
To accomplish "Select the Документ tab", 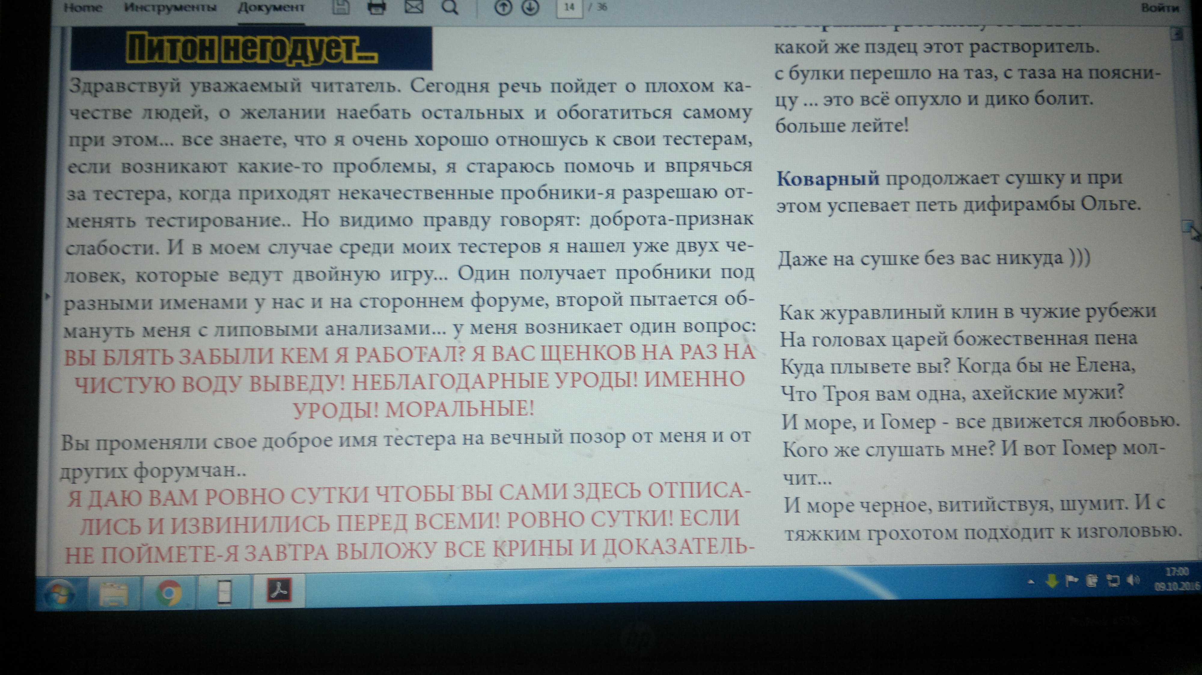I will tap(270, 8).
